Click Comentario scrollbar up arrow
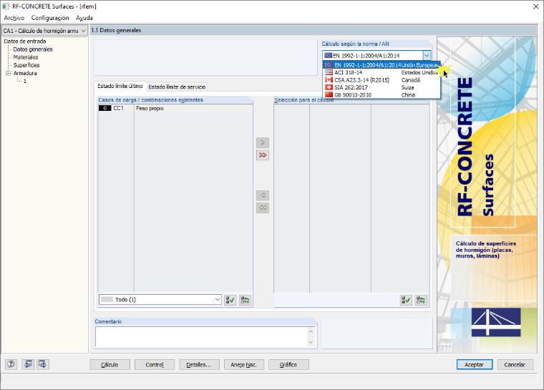Image resolution: width=544 pixels, height=390 pixels. coord(311,331)
